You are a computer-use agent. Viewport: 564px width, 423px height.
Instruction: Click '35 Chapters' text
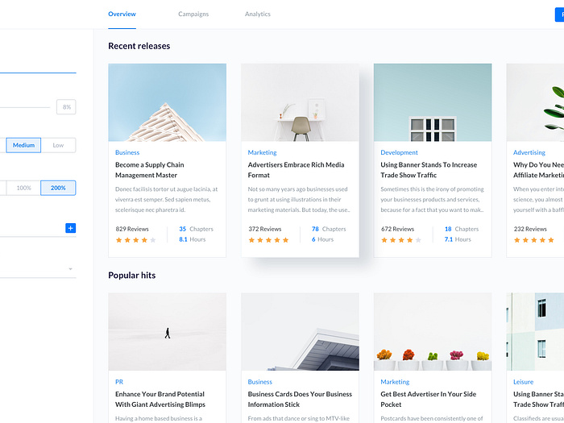[x=196, y=229]
